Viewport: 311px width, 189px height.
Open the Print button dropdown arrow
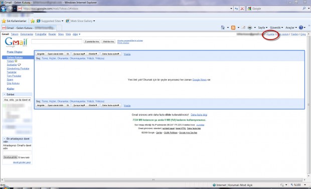coord(255,27)
